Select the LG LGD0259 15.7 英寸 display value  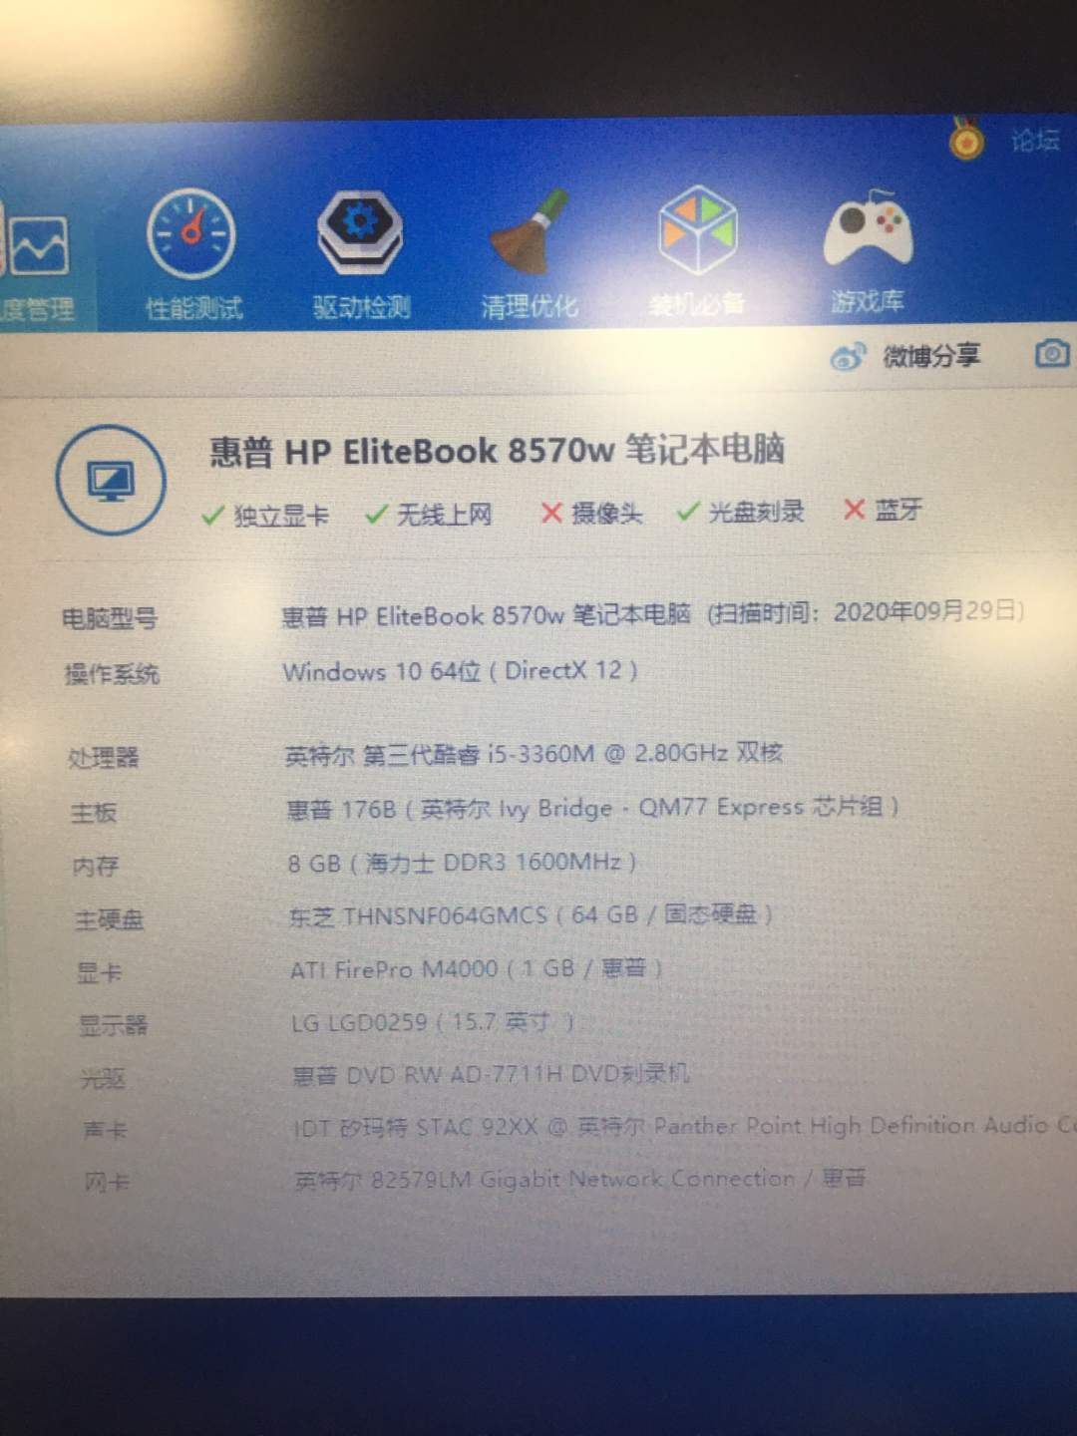click(432, 1022)
